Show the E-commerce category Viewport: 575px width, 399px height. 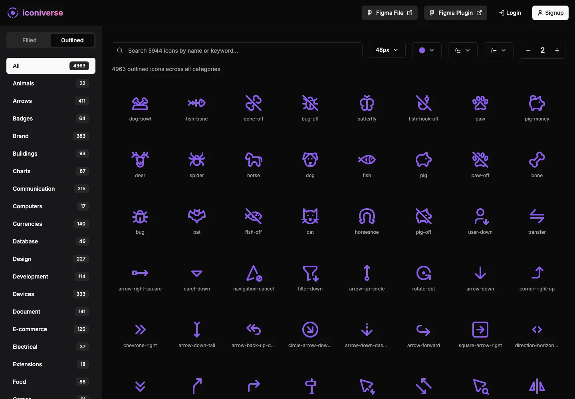(x=51, y=329)
